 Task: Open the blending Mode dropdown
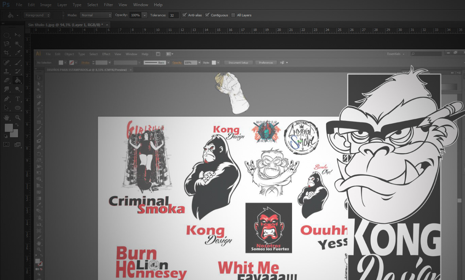pos(96,15)
